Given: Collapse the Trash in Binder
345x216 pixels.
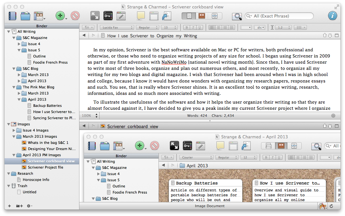Looking at the screenshot, I should click(x=8, y=186).
